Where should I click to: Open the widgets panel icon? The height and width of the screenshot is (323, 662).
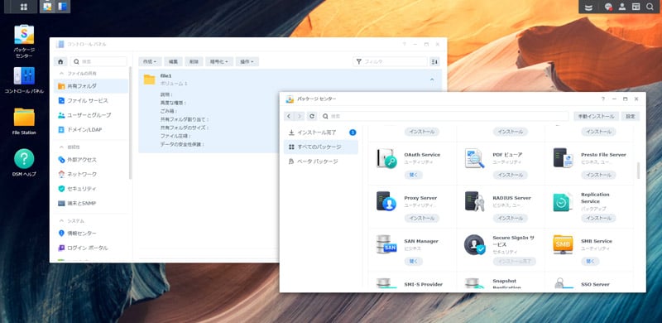tap(636, 7)
